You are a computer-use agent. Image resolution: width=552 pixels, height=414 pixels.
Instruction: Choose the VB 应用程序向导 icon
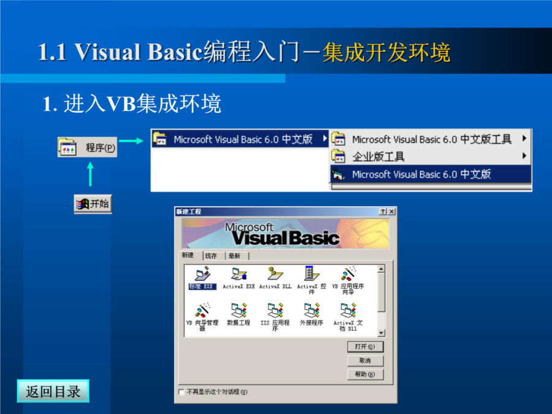pyautogui.click(x=348, y=274)
